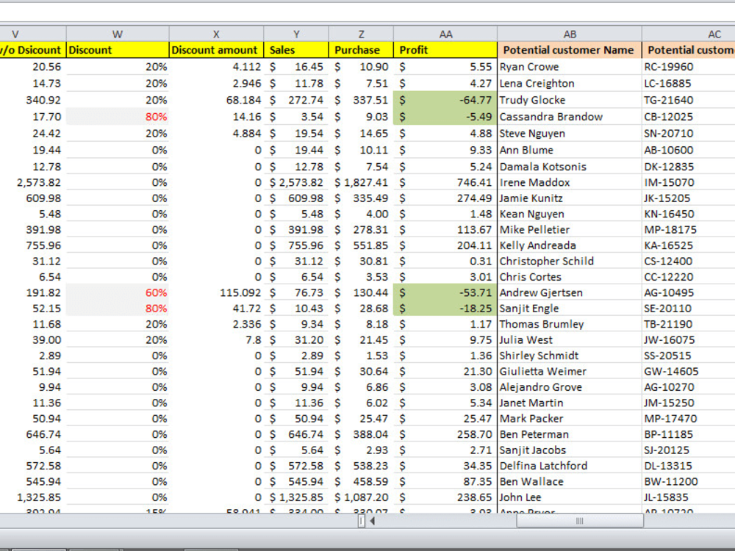
Task: Select column W header
Action: [118, 35]
